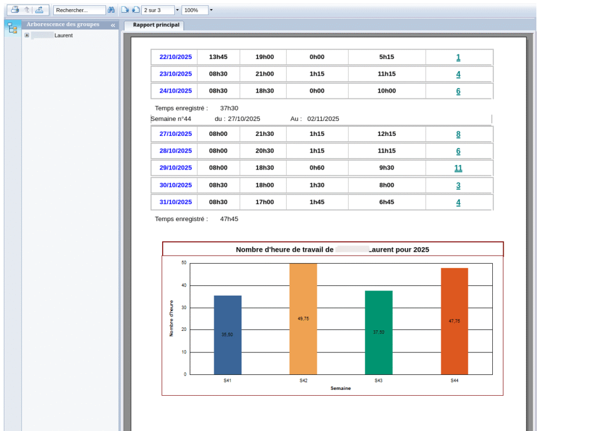Click the date 23/10/2025
Image resolution: width=593 pixels, height=431 pixels.
click(x=175, y=74)
